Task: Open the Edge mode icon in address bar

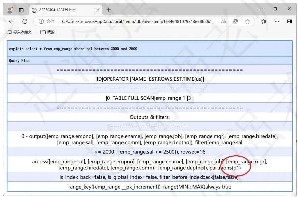Action: click(235, 21)
